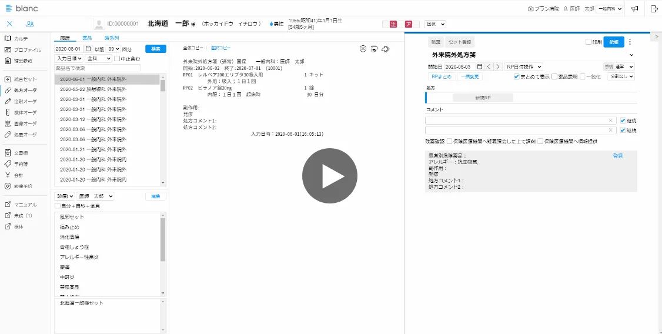Click the logout door icon
This screenshot has height=334, width=662.
point(654,8)
